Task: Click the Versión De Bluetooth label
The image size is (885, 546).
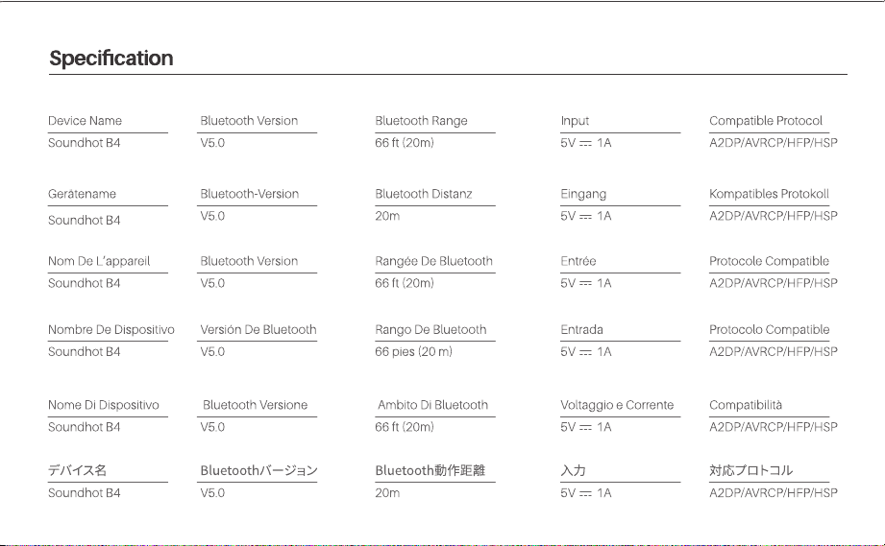Action: (x=258, y=330)
